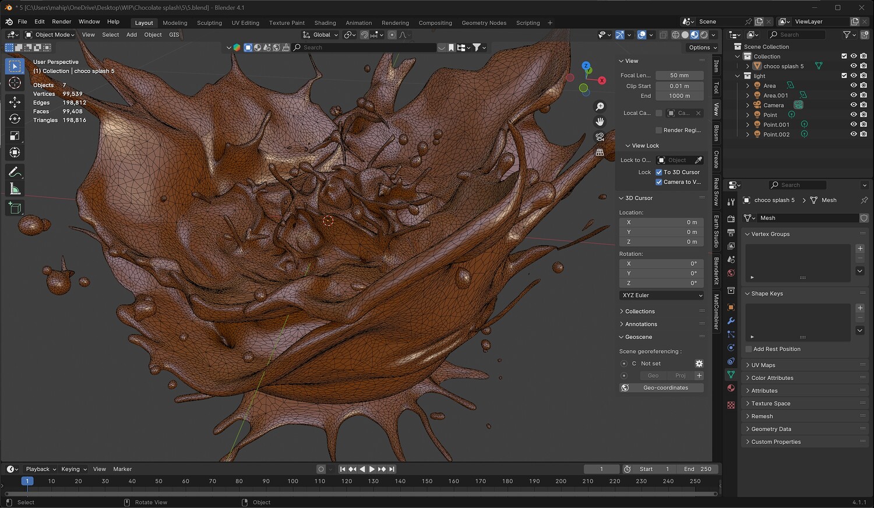
Task: Open the Render menu
Action: [x=62, y=22]
